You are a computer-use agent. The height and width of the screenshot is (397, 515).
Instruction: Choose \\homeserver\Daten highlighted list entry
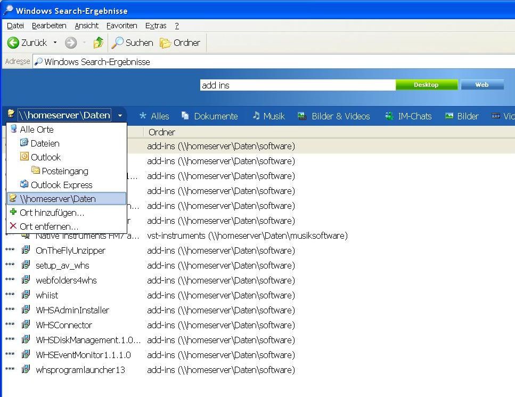(x=67, y=198)
